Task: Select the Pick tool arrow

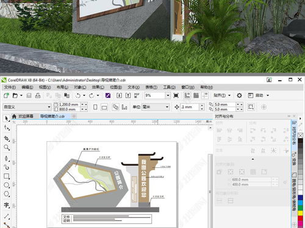Action: pyautogui.click(x=7, y=119)
